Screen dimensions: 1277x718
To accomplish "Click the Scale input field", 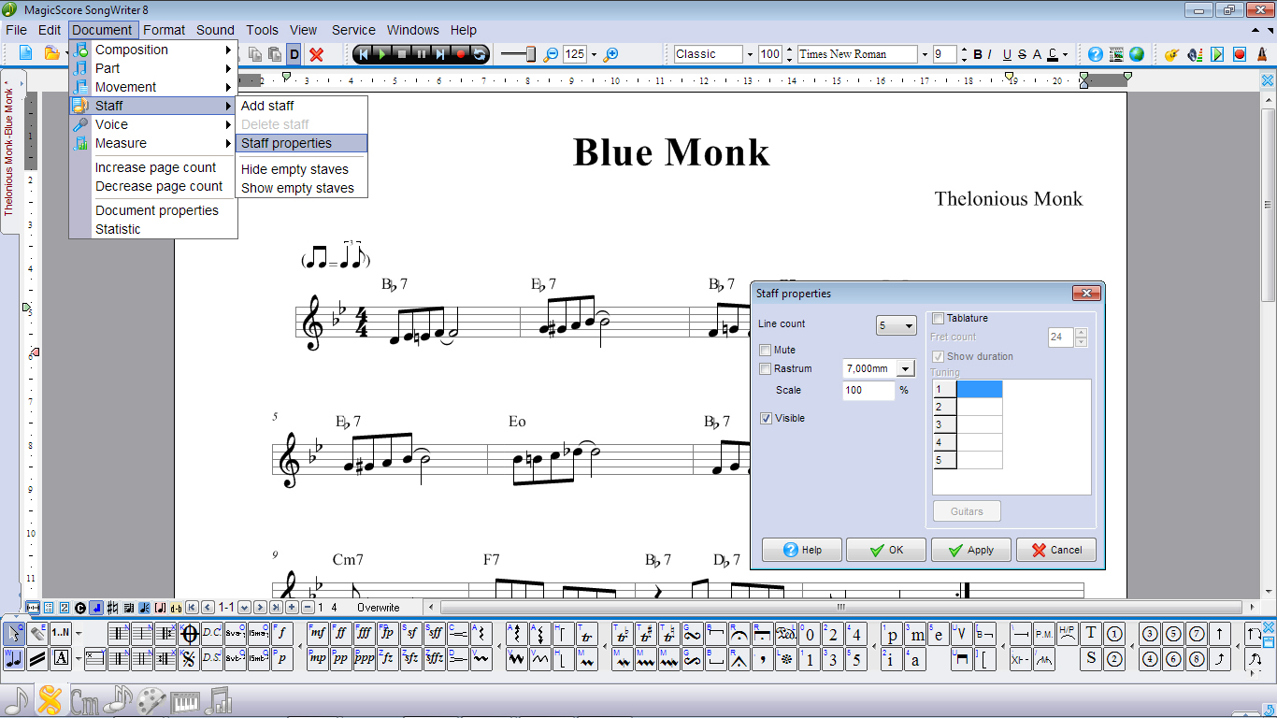I will click(868, 390).
